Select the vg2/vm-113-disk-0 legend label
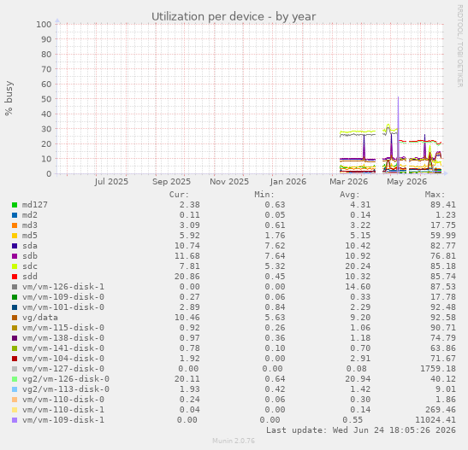The height and width of the screenshot is (450, 468). pyautogui.click(x=66, y=389)
